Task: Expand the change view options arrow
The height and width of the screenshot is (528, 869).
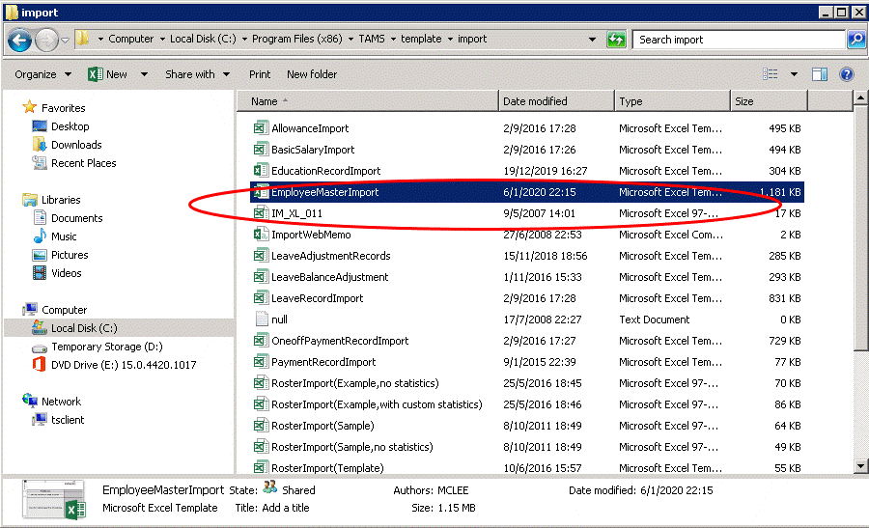Action: [x=794, y=74]
